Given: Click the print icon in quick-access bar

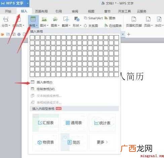Looking at the screenshot, I should pyautogui.click(x=19, y=34).
